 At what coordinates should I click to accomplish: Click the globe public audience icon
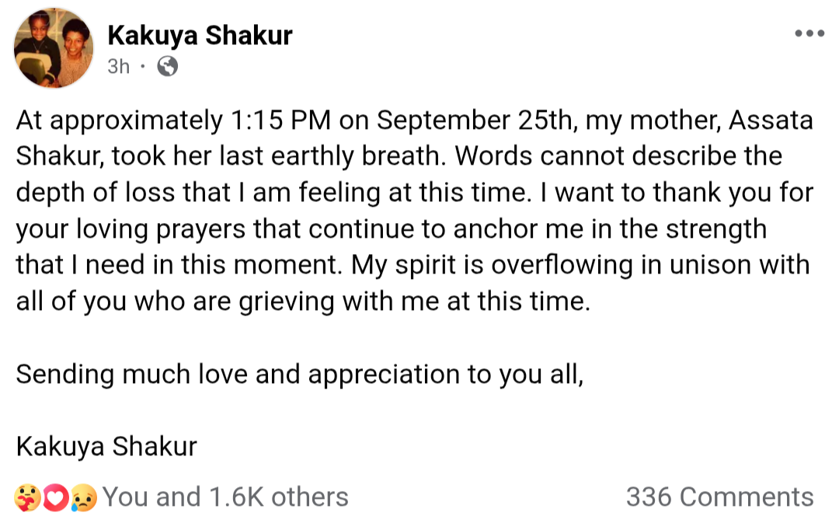[167, 67]
